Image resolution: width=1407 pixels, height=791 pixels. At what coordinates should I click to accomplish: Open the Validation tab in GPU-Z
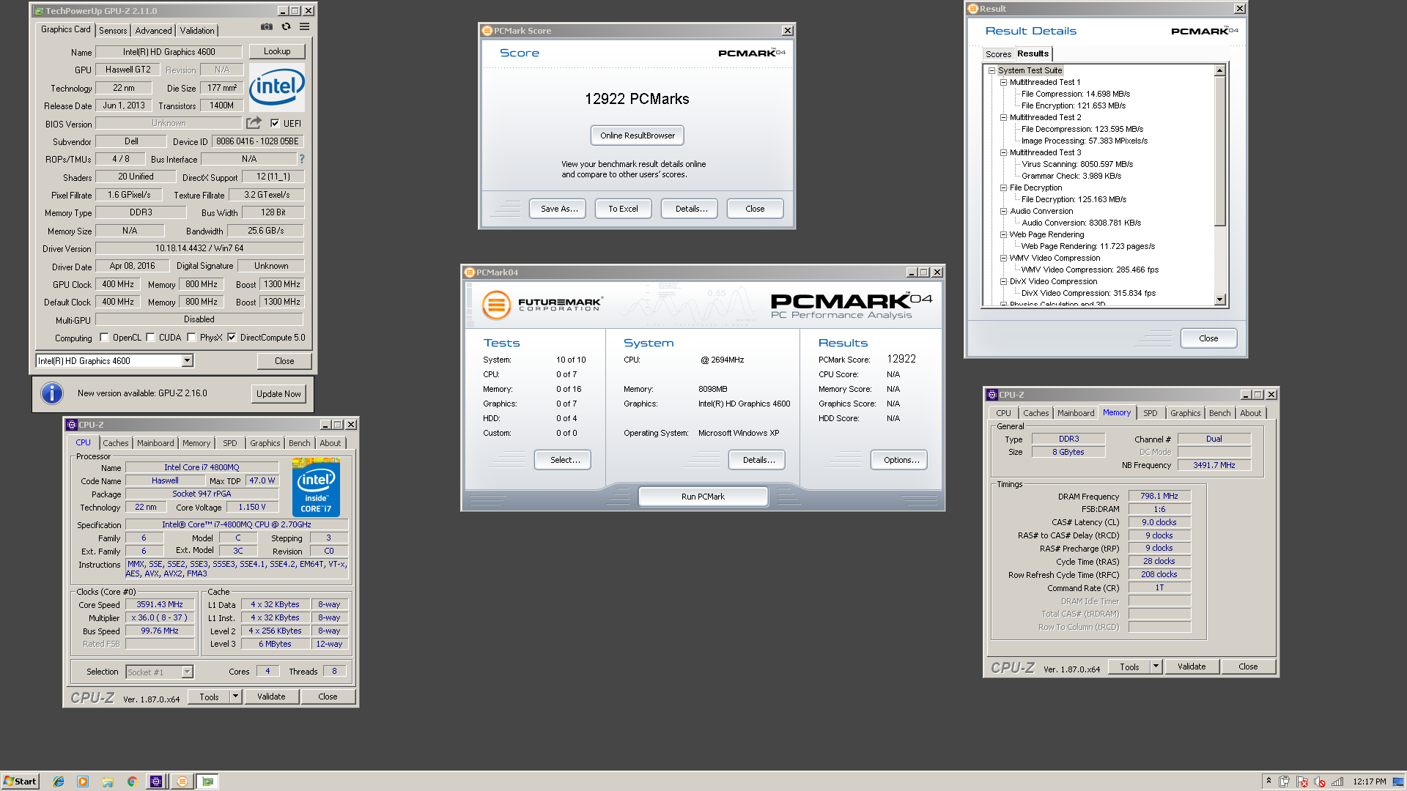[197, 31]
